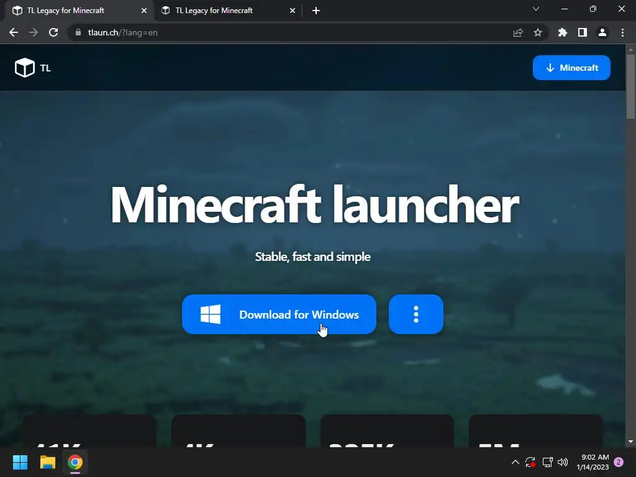Show hidden system tray icons
Screen dimensions: 636x477
coord(515,462)
